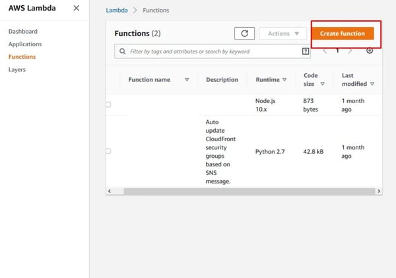Select the Node.js 10.x function radio button
This screenshot has height=278, width=396.
pos(108,104)
